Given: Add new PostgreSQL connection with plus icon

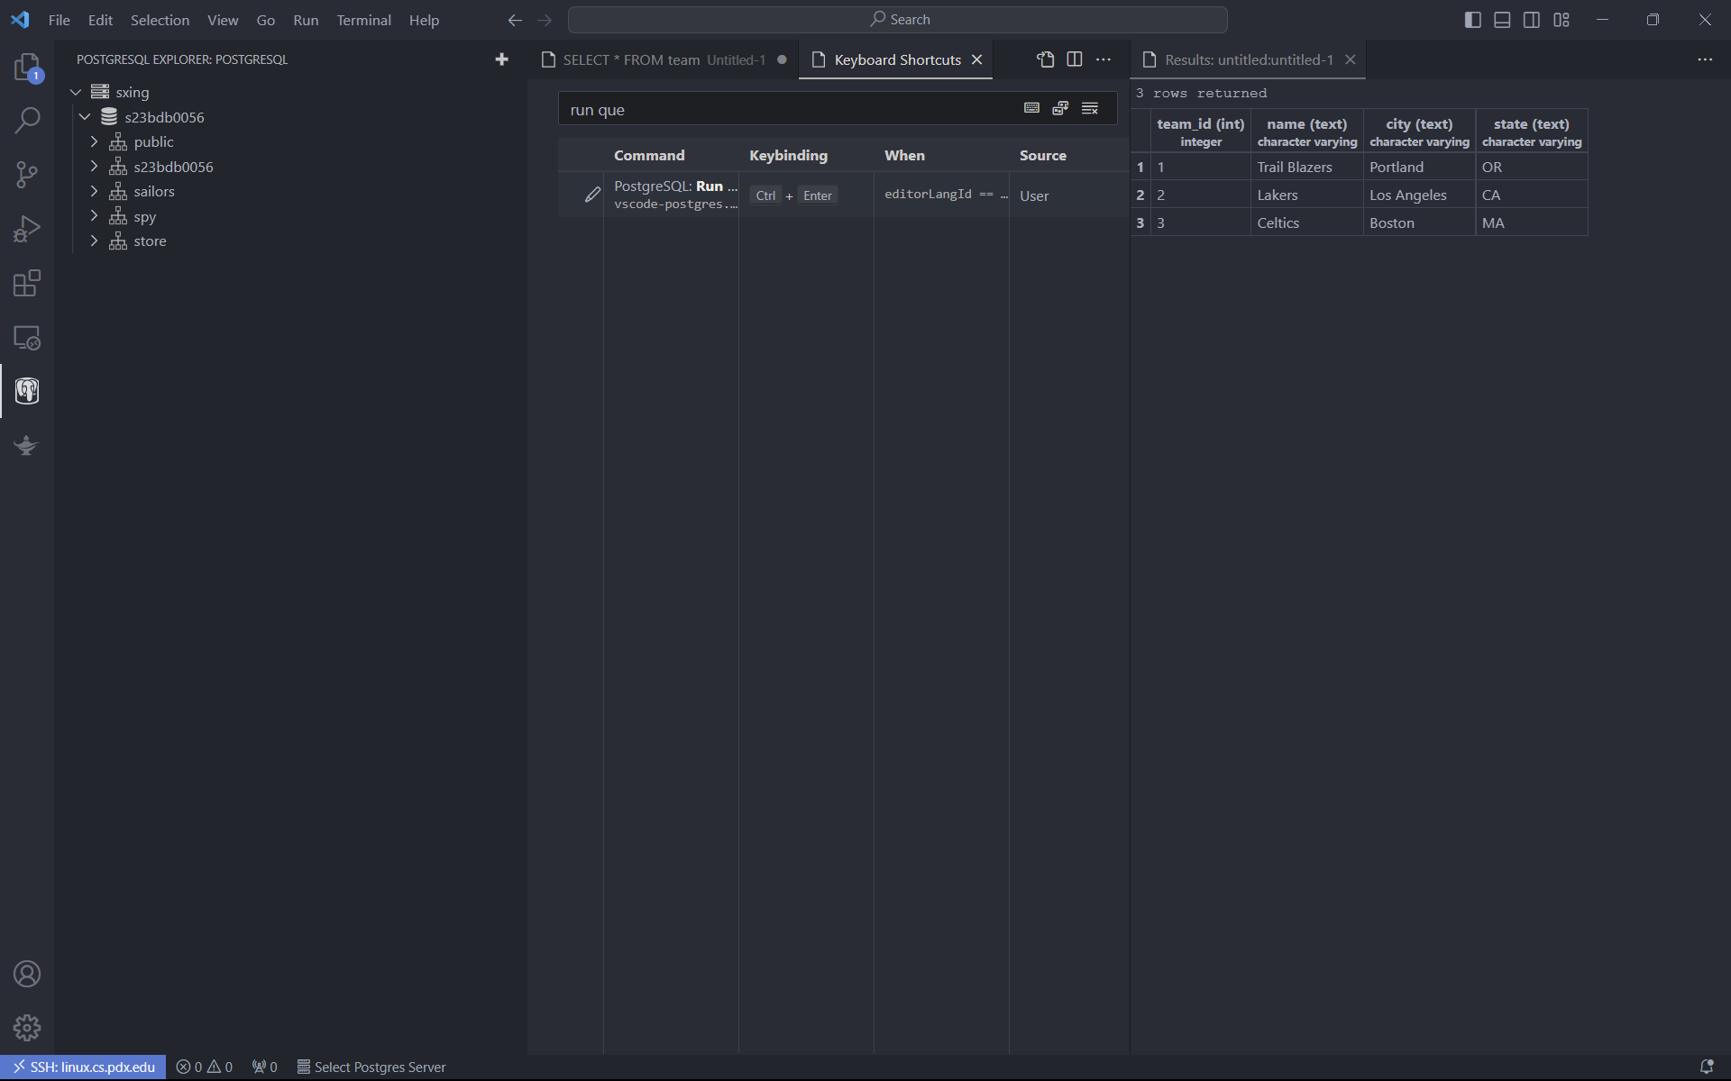Looking at the screenshot, I should [x=502, y=59].
